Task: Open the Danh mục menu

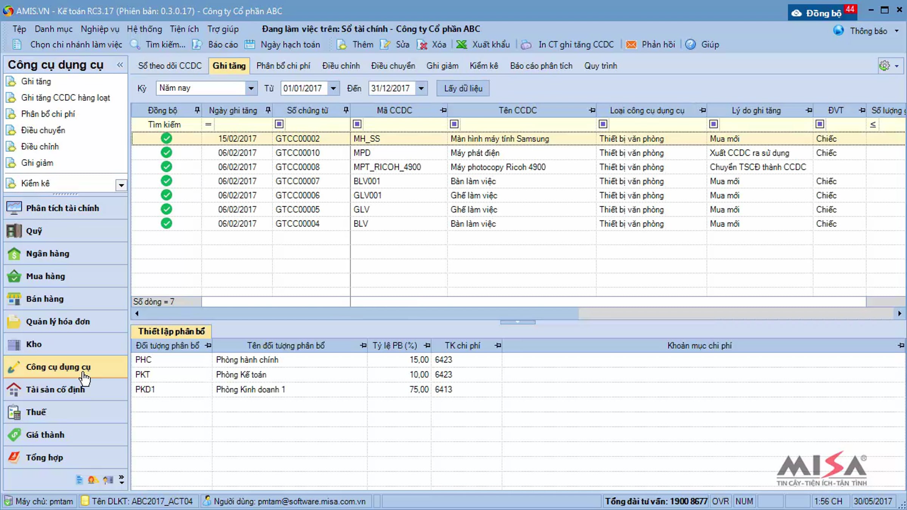Action: click(x=54, y=29)
